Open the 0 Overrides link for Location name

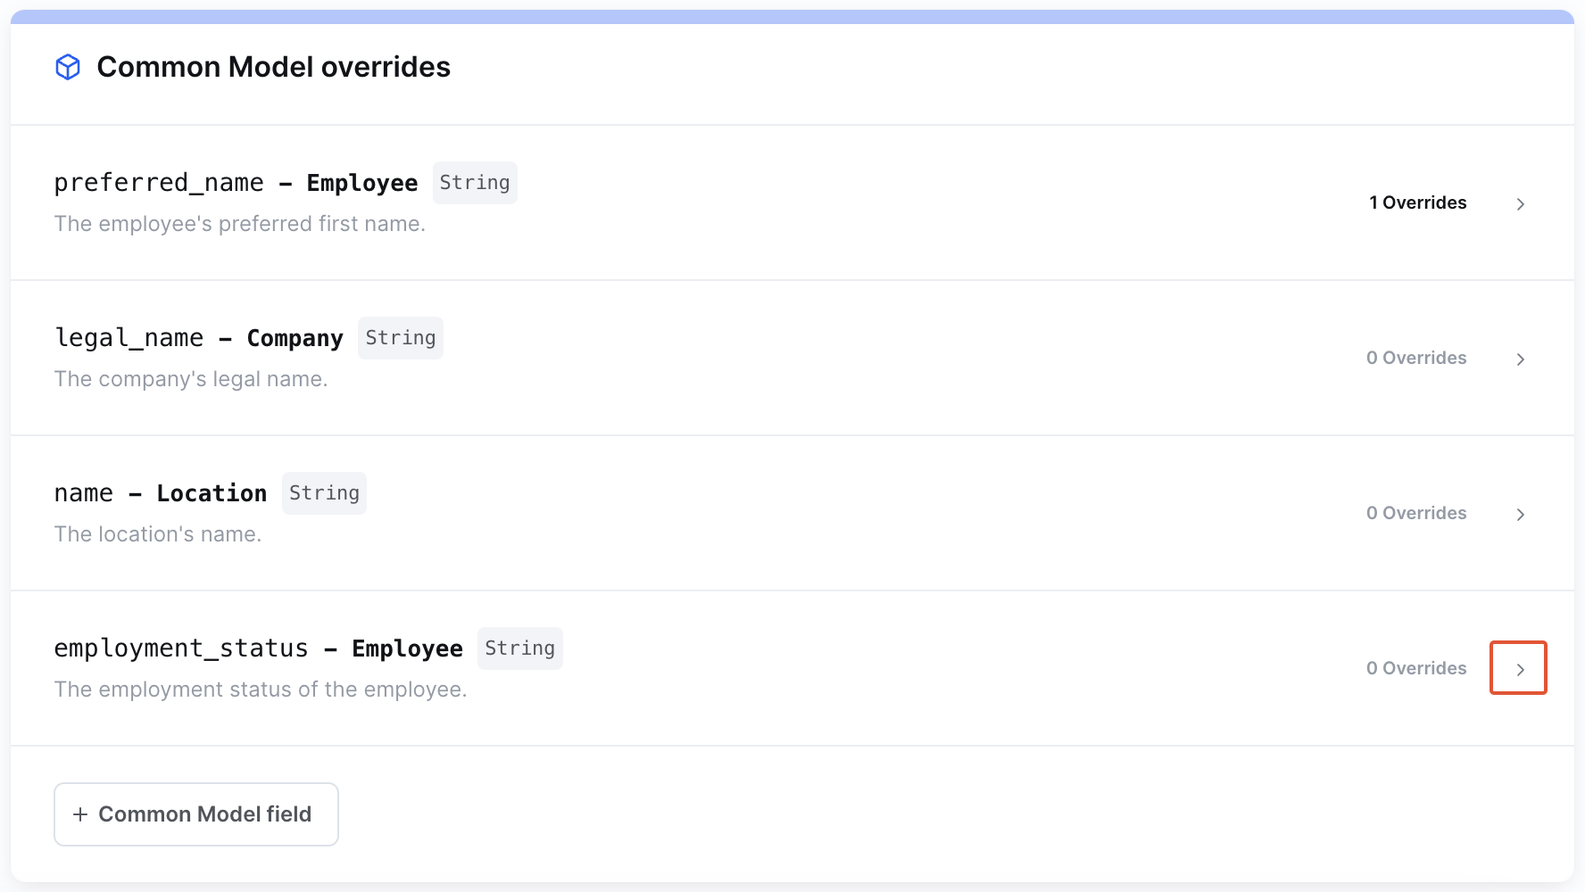[1416, 513]
